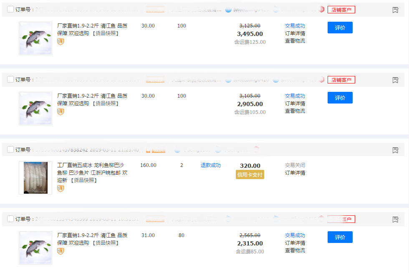Open 订单详情 for the closed 320.00 order
Viewport: 409px width, 273px height.
tap(295, 173)
